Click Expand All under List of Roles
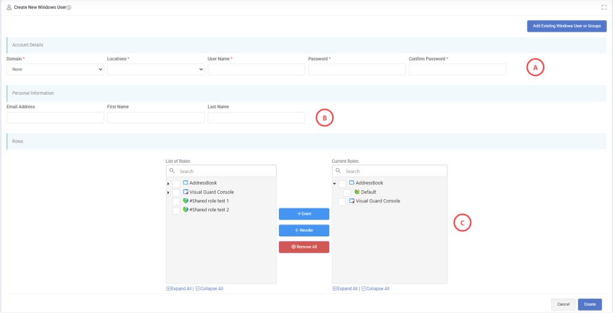The width and height of the screenshot is (613, 313). (x=179, y=288)
